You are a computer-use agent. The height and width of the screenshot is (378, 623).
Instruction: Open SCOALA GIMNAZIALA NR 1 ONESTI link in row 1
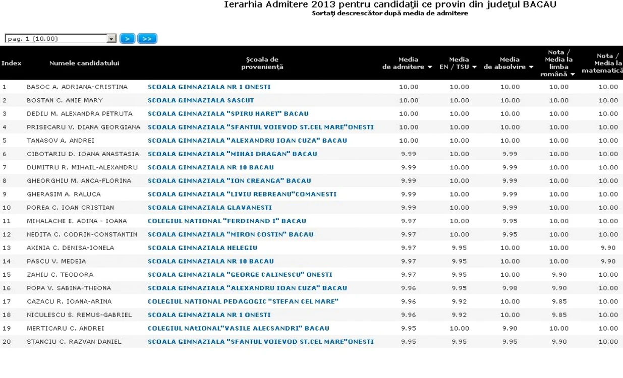point(209,87)
